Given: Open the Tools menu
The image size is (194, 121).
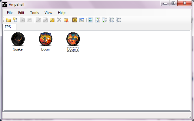Looking at the screenshot, I should click(x=34, y=13).
